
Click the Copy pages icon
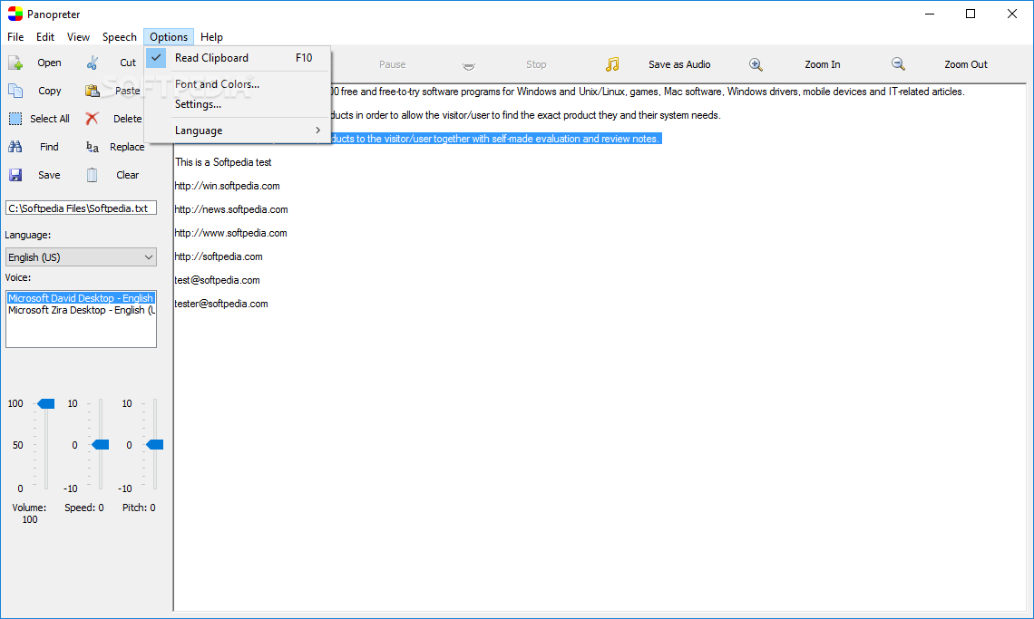tap(15, 91)
